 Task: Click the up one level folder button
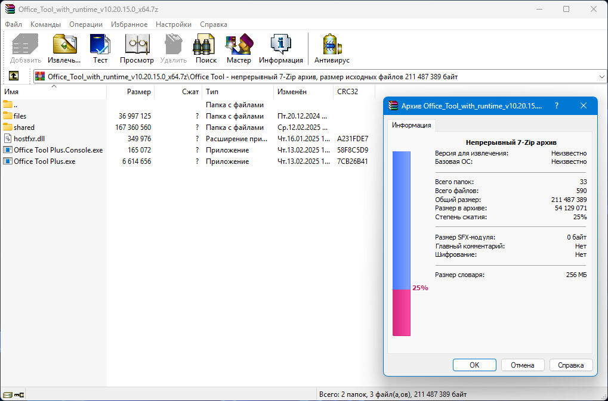pyautogui.click(x=13, y=76)
